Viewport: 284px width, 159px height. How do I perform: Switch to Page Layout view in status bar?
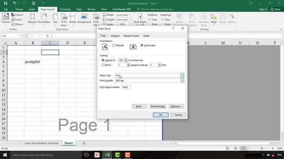point(236,148)
